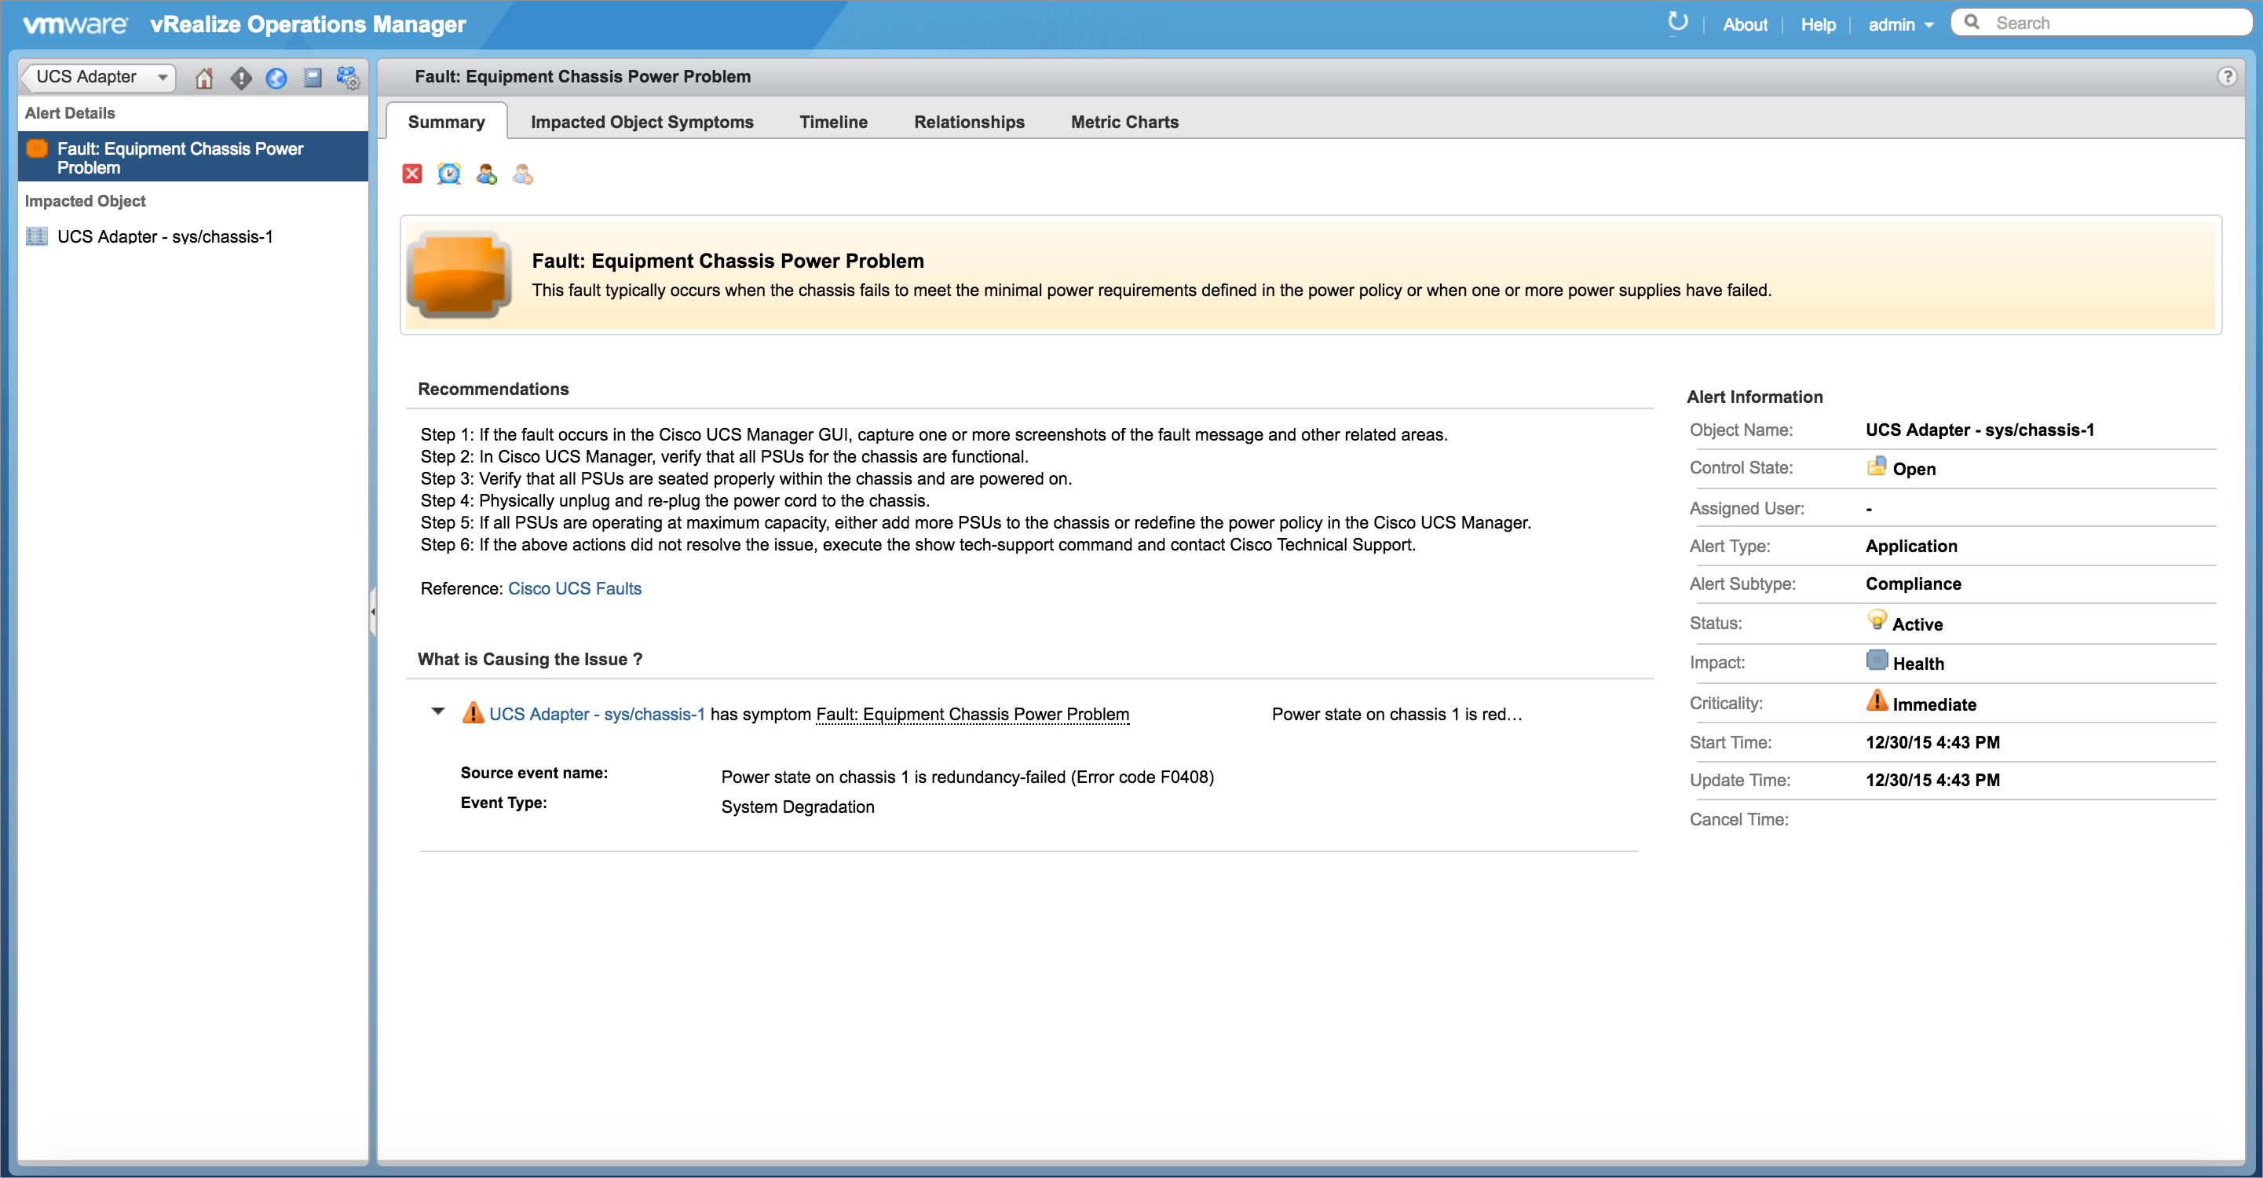The width and height of the screenshot is (2263, 1178).
Task: Collapse the left panel with splitter arrow
Action: pos(372,612)
